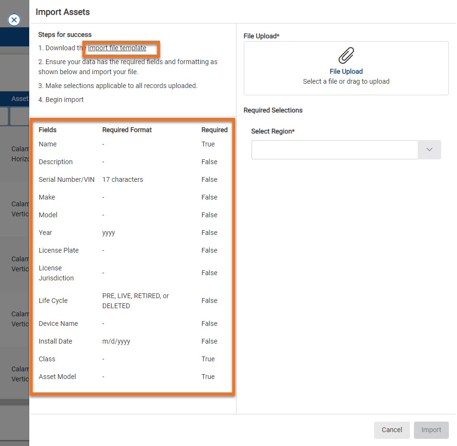Select the Serial Number/VIN field row
Image resolution: width=457 pixels, height=446 pixels.
(67, 179)
